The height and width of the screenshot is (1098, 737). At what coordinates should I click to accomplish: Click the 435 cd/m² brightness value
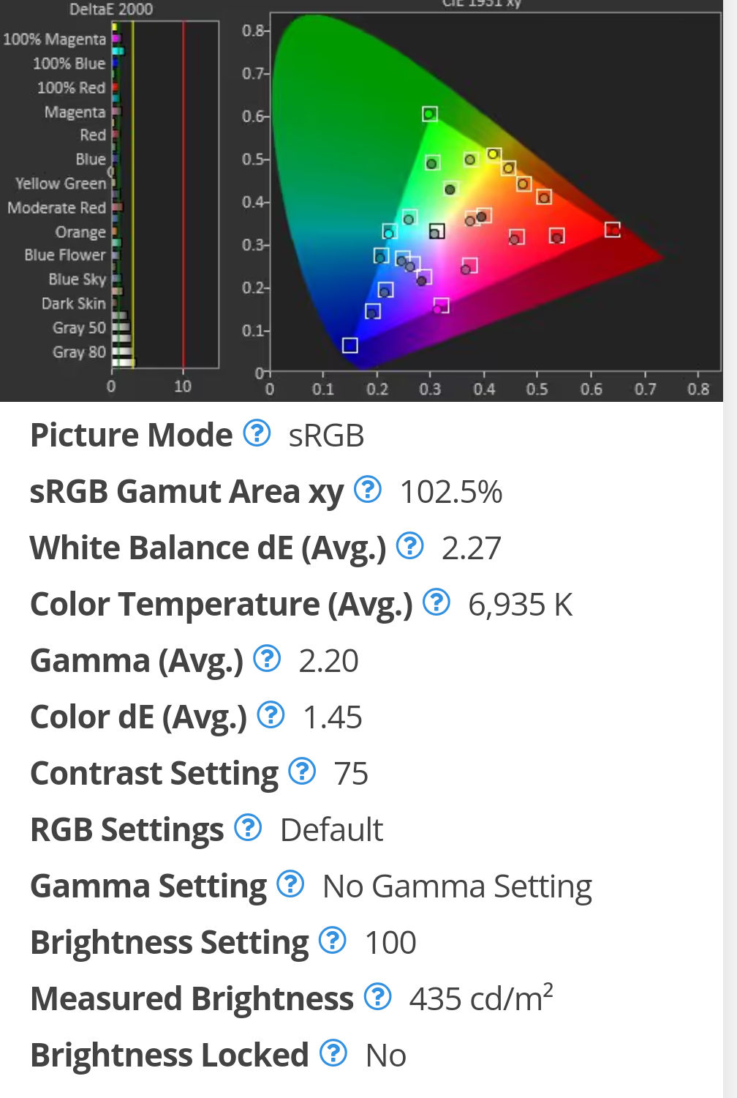click(481, 998)
